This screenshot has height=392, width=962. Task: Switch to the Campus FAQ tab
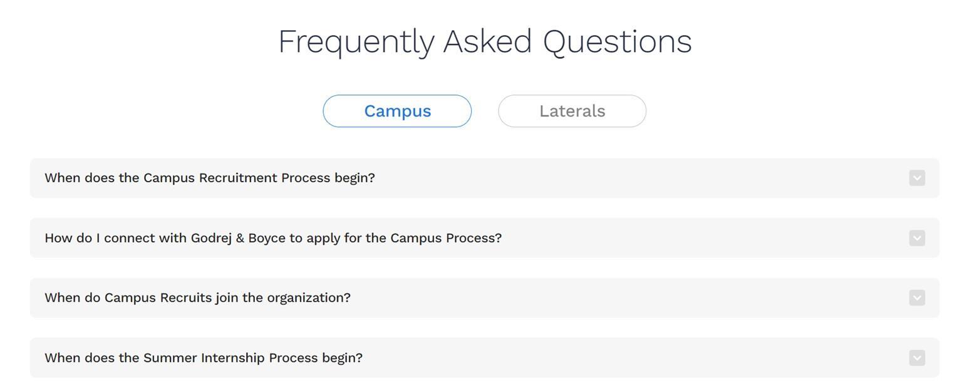tap(397, 111)
